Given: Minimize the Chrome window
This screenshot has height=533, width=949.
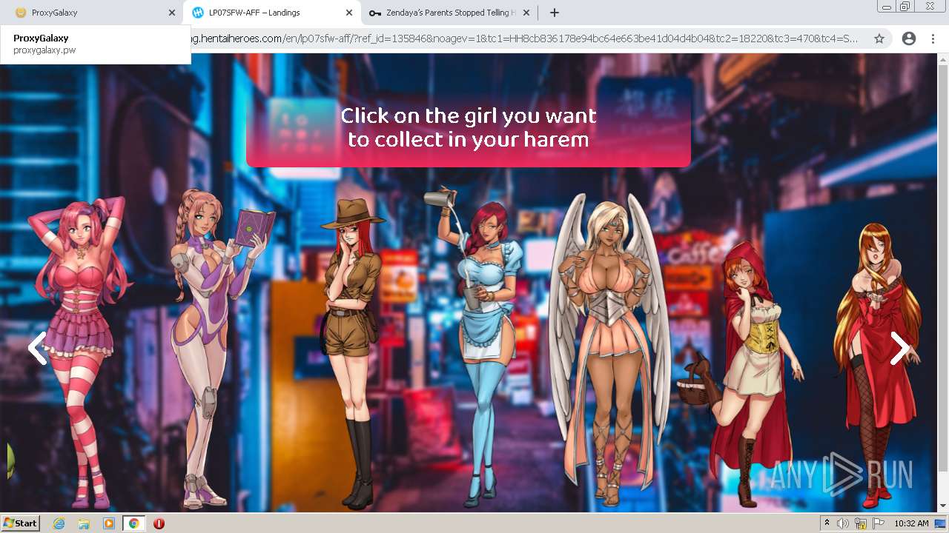Looking at the screenshot, I should tap(886, 6).
